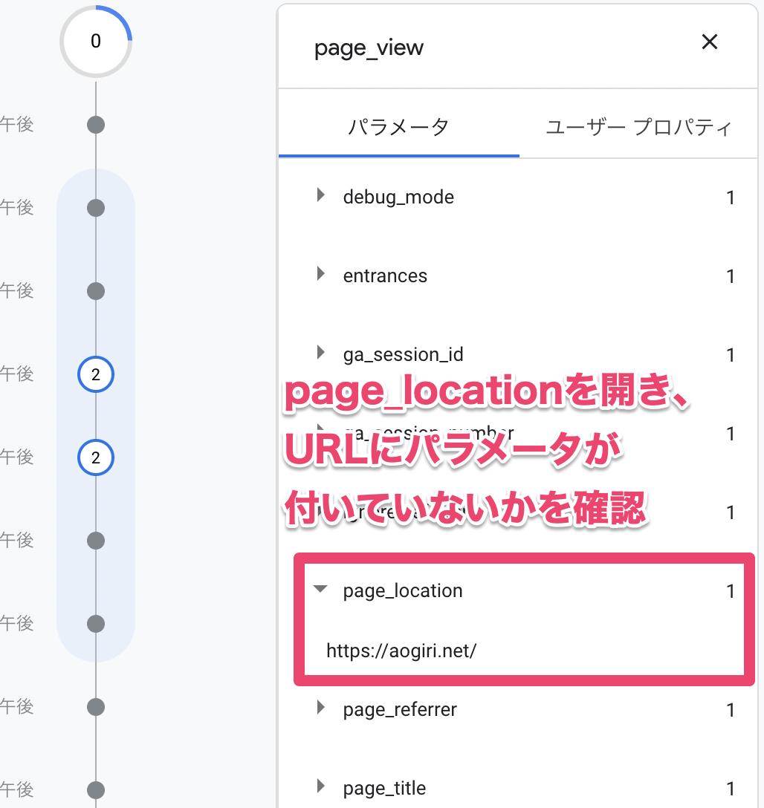Select the gray dot just above the upper 2 circle
This screenshot has width=764, height=808.
96,290
